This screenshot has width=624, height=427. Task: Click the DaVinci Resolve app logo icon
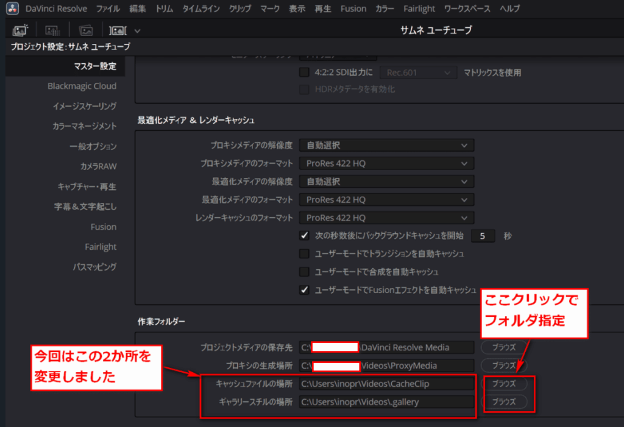pyautogui.click(x=12, y=9)
